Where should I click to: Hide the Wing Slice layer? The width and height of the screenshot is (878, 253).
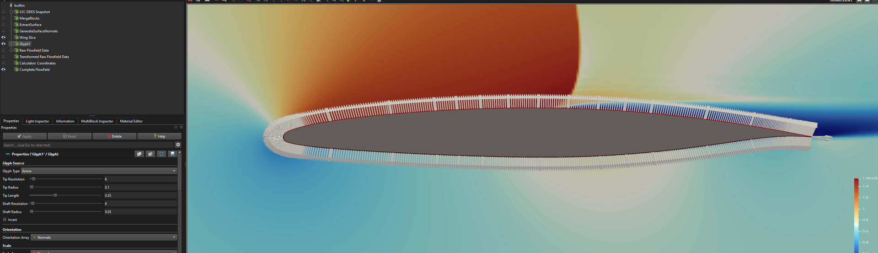4,38
